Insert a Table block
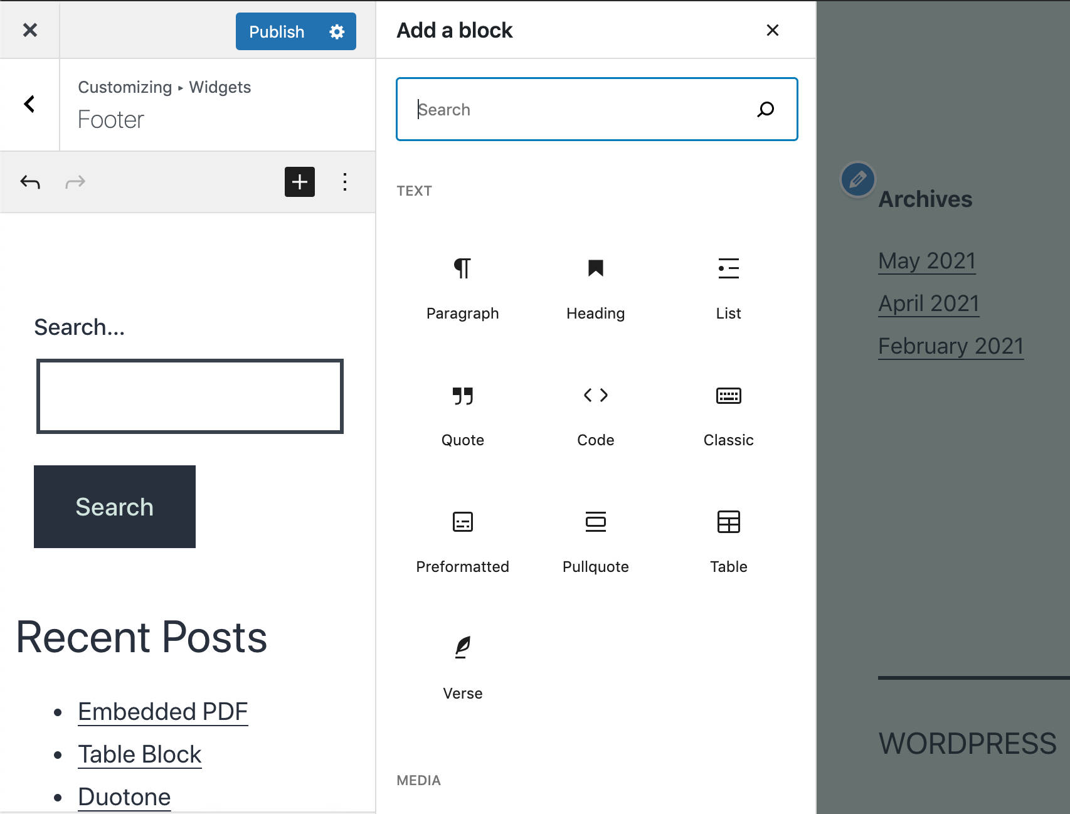1070x814 pixels. click(x=728, y=542)
